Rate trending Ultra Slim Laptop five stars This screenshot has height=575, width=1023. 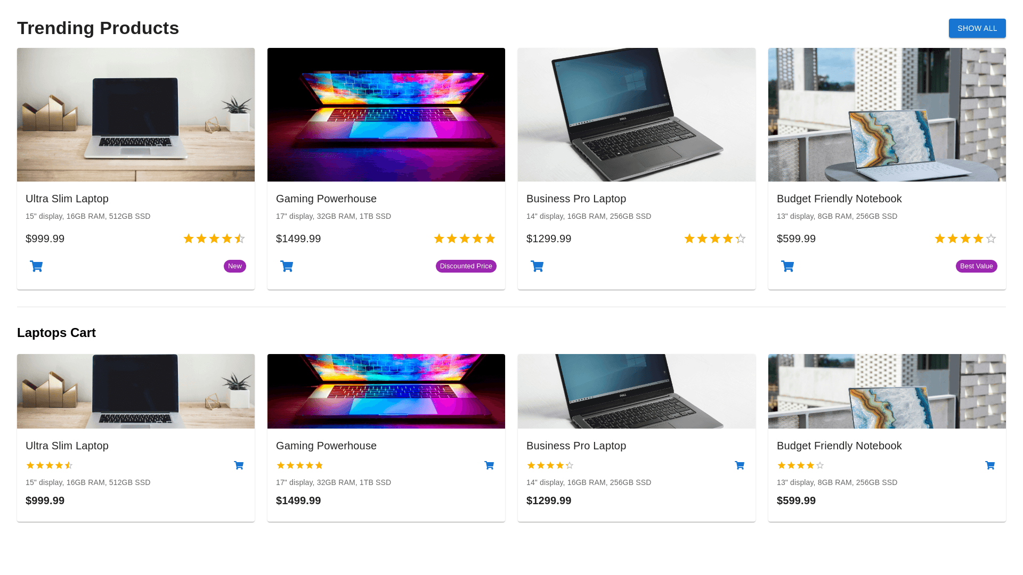[240, 239]
